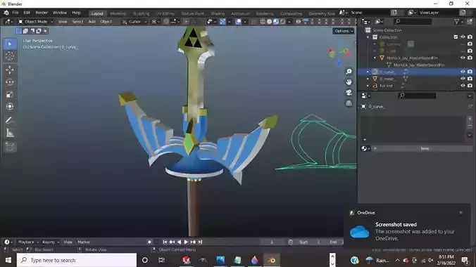476x267 pixels.
Task: Click the timeline Marker menu
Action: point(84,242)
